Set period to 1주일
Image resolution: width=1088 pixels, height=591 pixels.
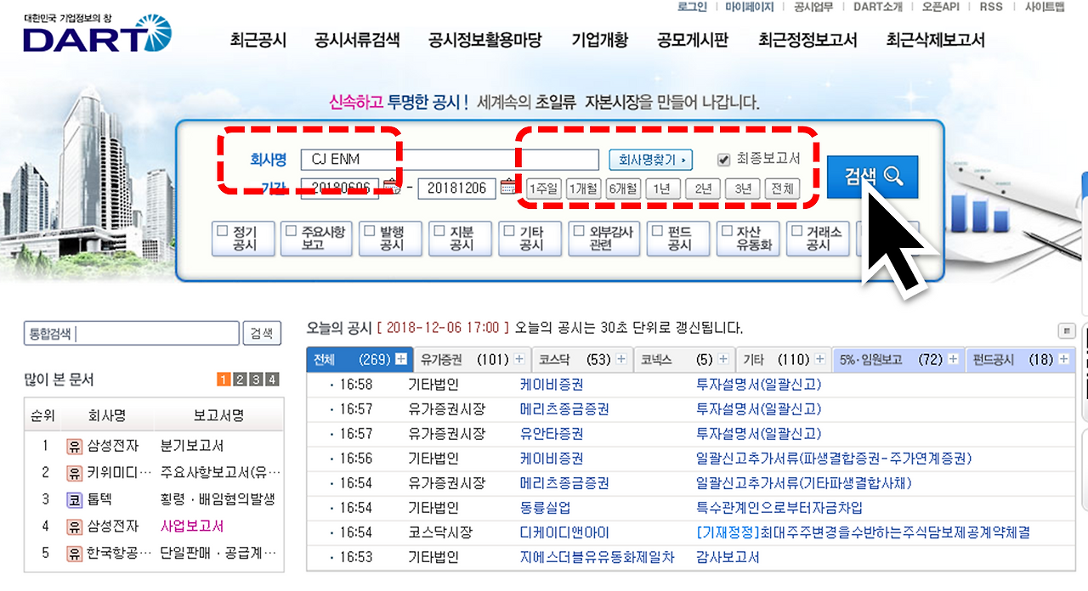pyautogui.click(x=543, y=189)
